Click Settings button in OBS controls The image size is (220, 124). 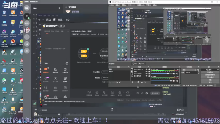(x=210, y=80)
